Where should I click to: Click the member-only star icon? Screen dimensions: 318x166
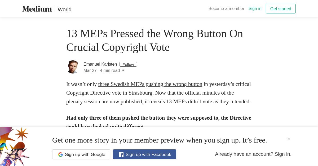123,70
